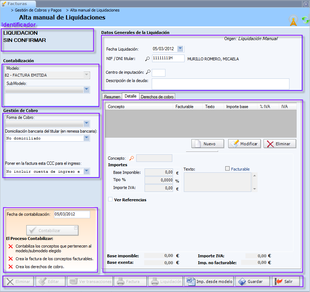Viewport: 310px width, 292px height.
Task: Tick the Facturable checkbox
Action: click(227, 168)
